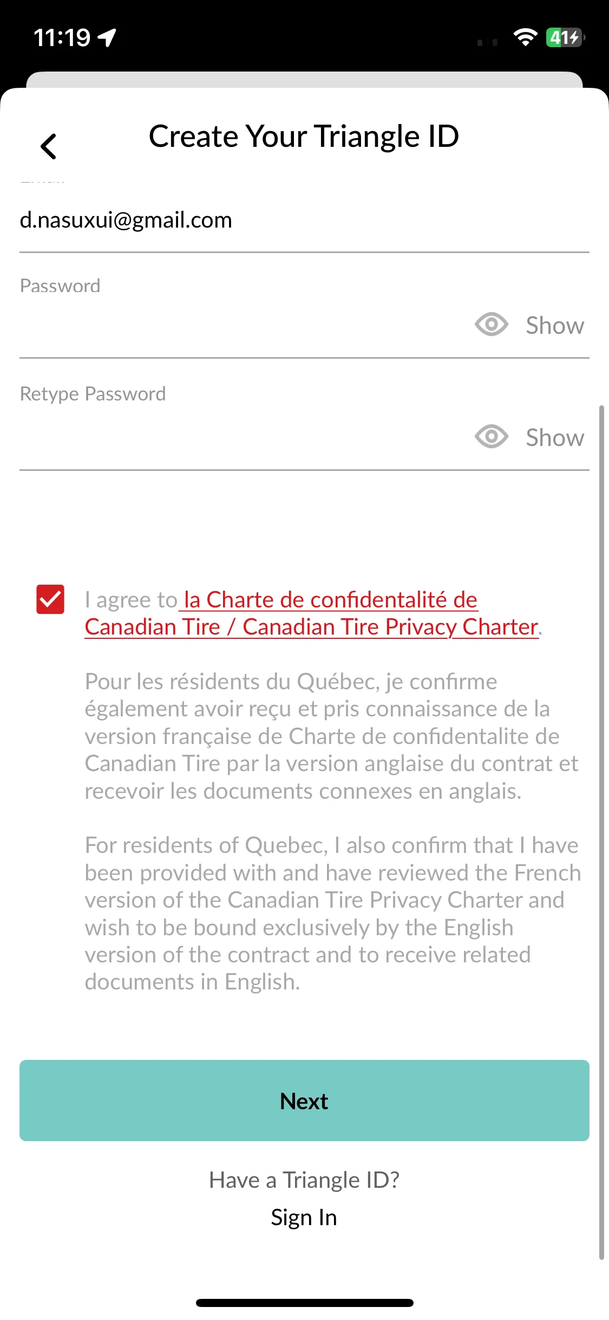Image resolution: width=609 pixels, height=1320 pixels.
Task: Click 'Show' text for the Password field
Action: pos(555,326)
